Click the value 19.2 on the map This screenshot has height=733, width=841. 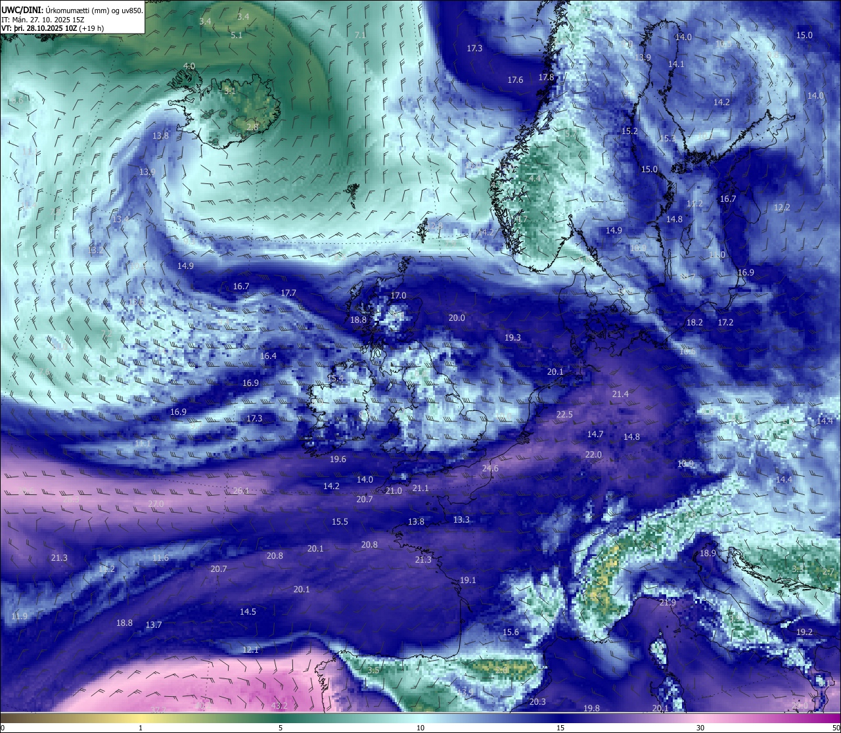(x=804, y=632)
